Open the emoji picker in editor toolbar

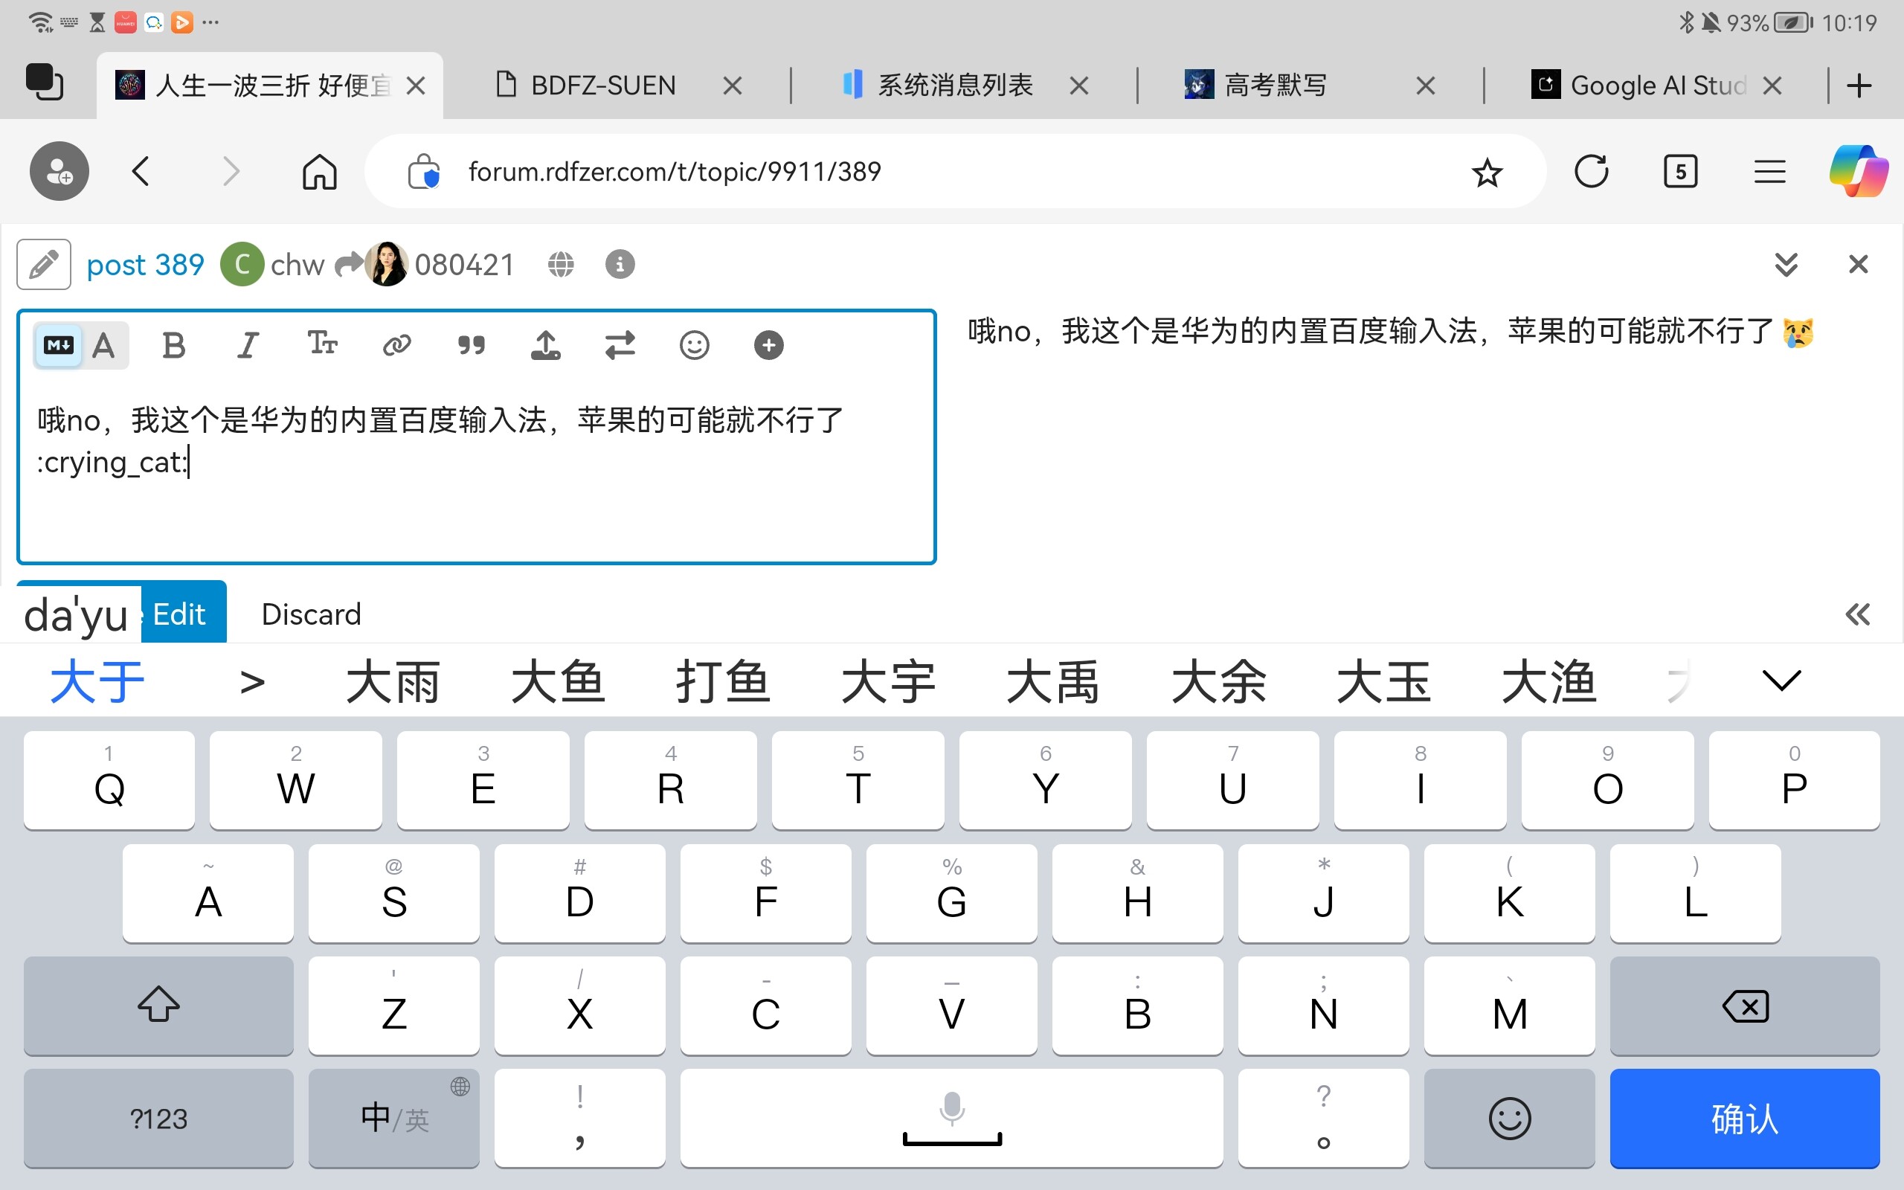pos(694,346)
